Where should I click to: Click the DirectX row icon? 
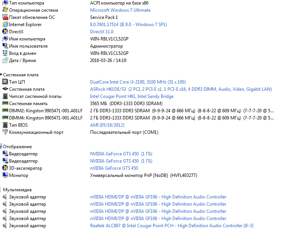[5, 32]
